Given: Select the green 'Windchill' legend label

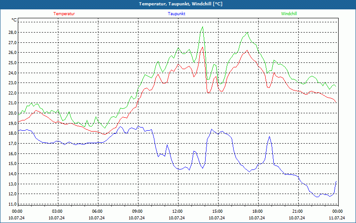Looking at the screenshot, I should pyautogui.click(x=289, y=14).
